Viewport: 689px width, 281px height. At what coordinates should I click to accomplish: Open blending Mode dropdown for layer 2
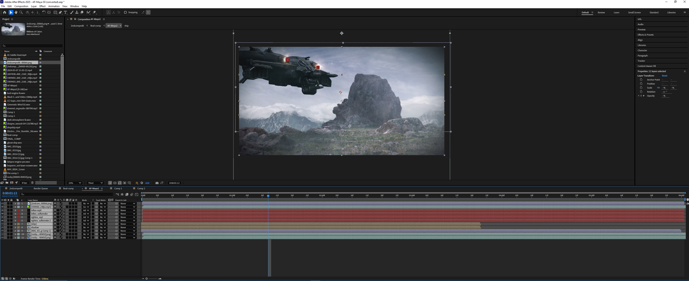(x=86, y=207)
